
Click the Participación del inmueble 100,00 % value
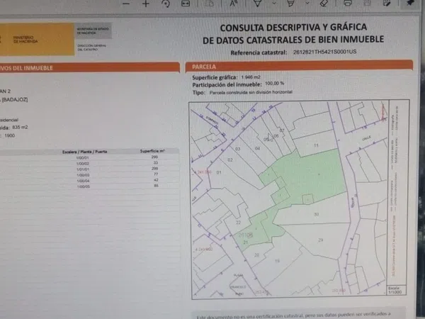pos(274,84)
